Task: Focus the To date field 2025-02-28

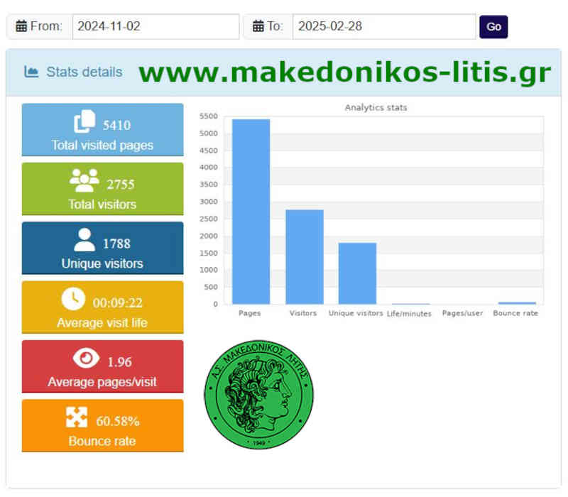Action: coord(383,27)
